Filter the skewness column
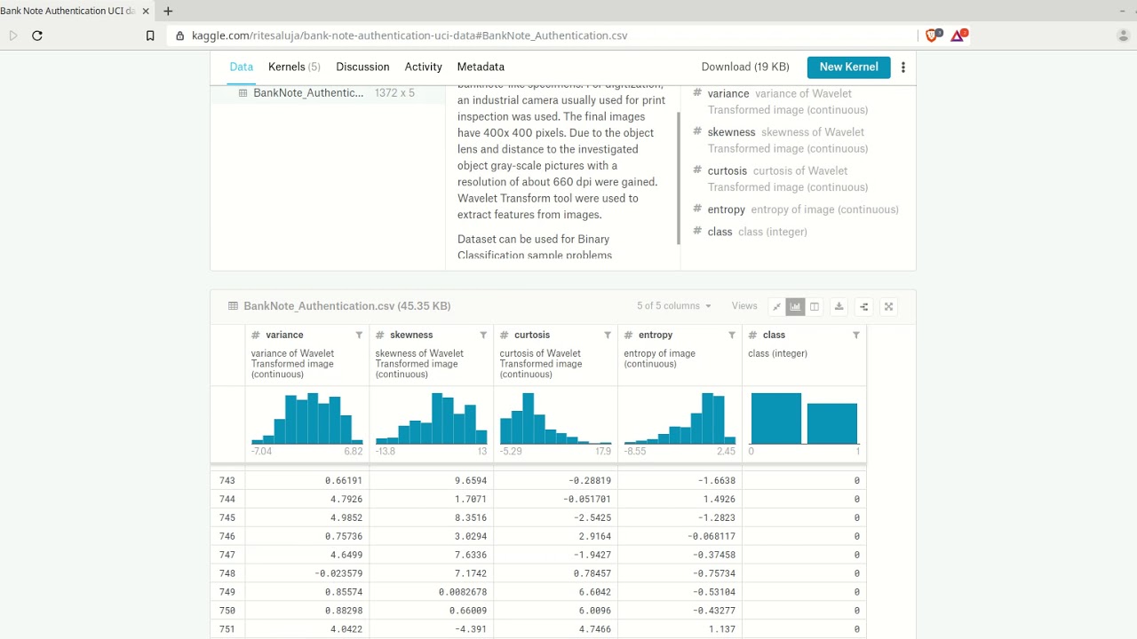 click(x=483, y=335)
